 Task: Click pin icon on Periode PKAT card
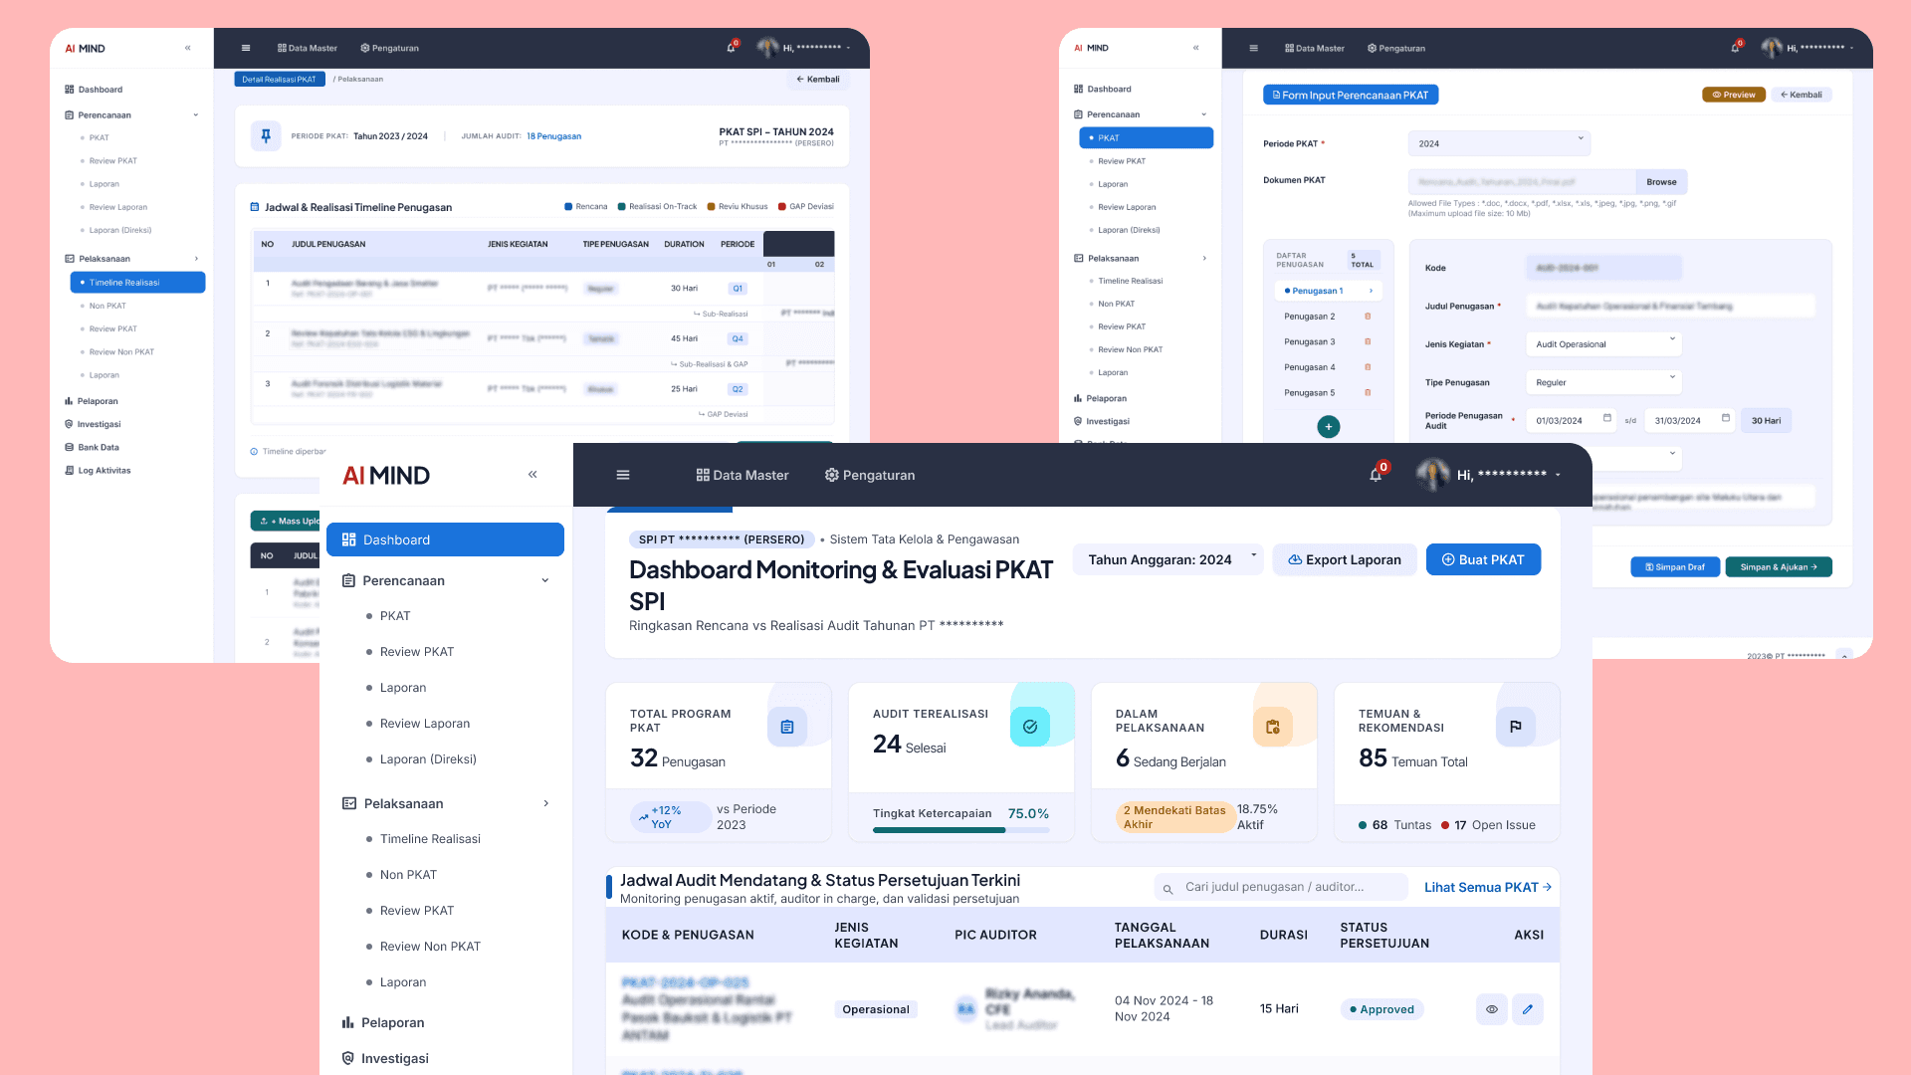[x=266, y=136]
